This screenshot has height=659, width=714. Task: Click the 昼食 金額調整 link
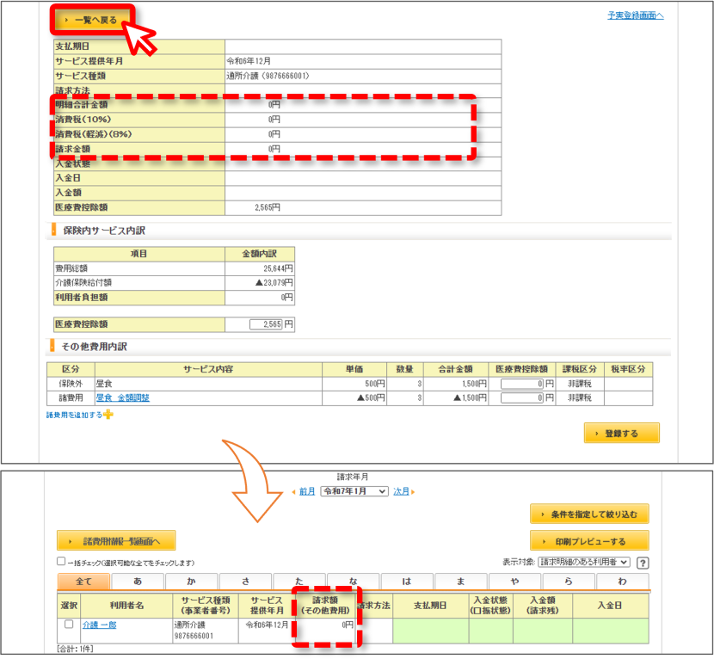point(122,397)
